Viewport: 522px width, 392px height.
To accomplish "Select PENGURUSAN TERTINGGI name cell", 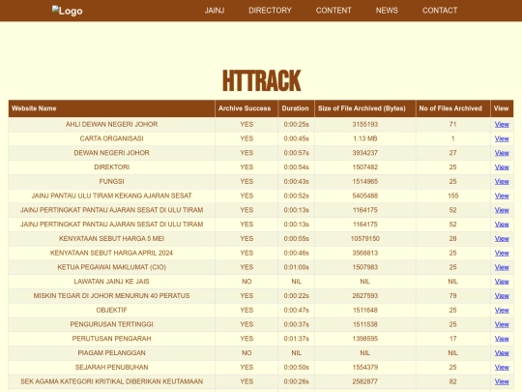I will (111, 324).
